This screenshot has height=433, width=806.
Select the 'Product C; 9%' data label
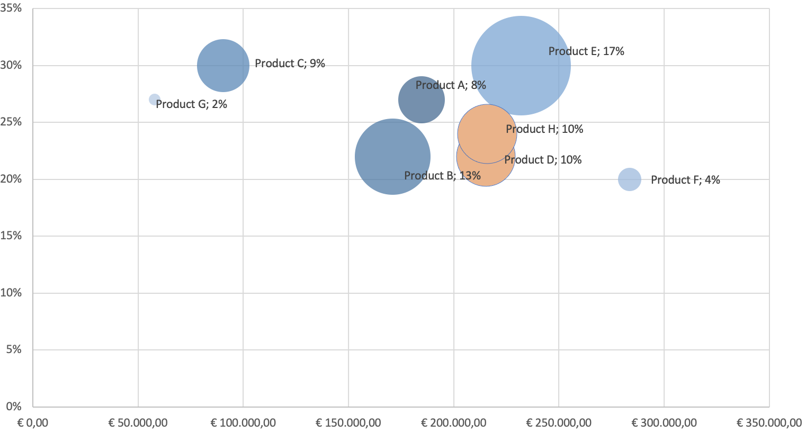click(290, 64)
